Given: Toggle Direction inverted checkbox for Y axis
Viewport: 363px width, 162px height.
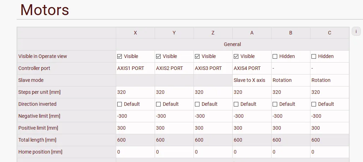Looking at the screenshot, I should tap(158, 104).
